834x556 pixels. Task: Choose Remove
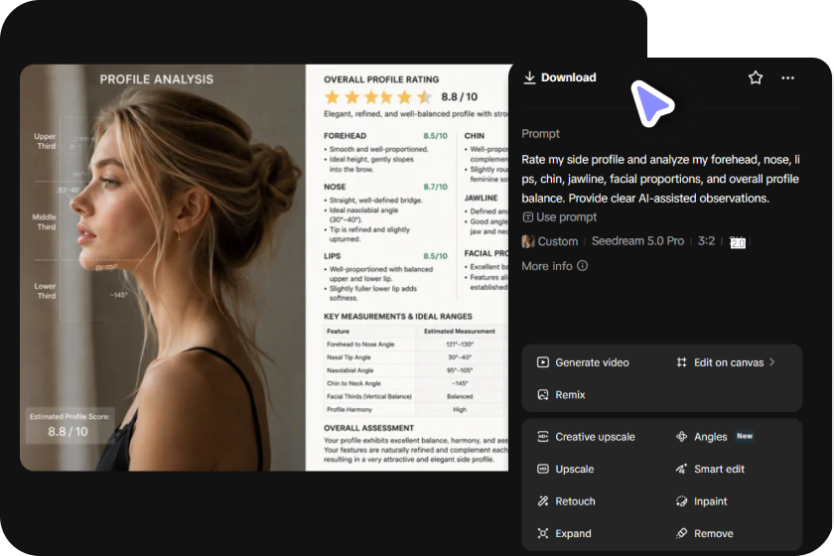point(705,533)
